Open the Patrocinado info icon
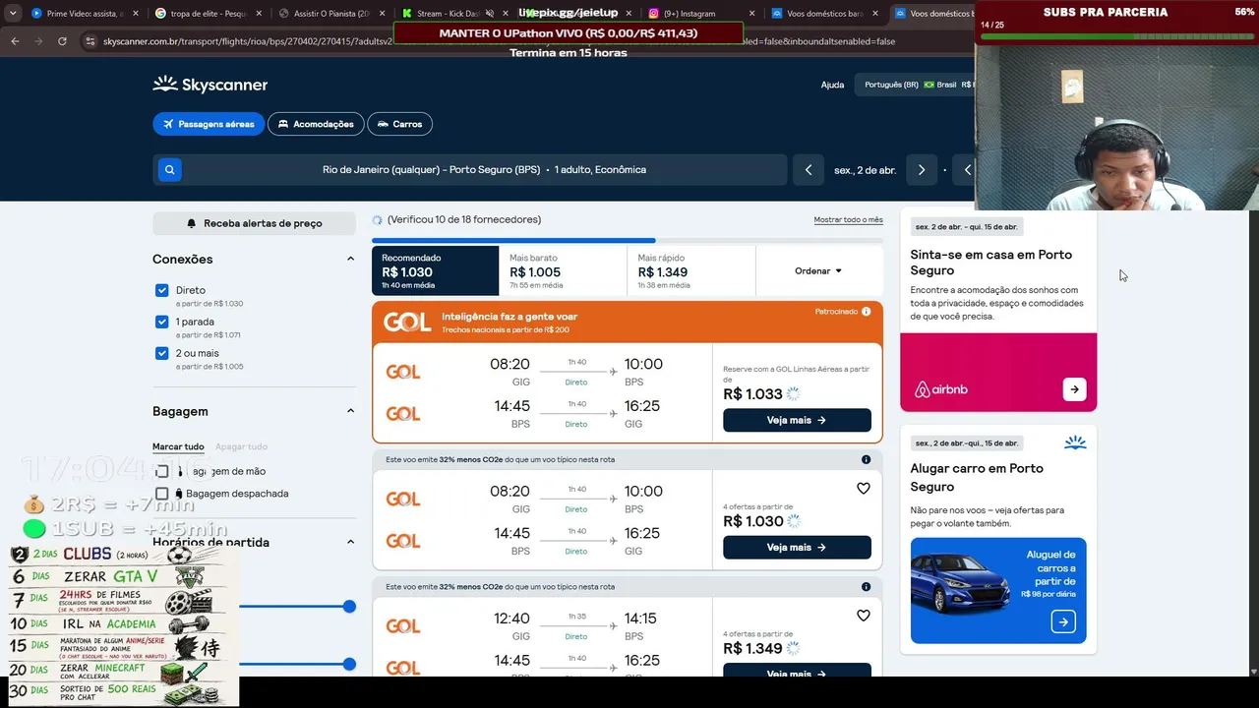 pos(866,312)
